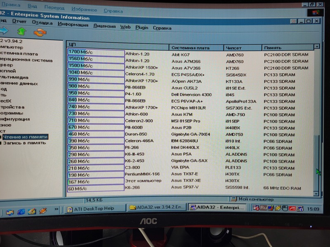Switch to the AIDA32.ver.3.94.2 folder taskbar button
The height and width of the screenshot is (247, 330).
157,207
